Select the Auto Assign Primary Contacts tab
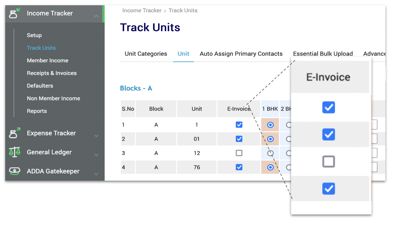403x226 pixels. (x=241, y=54)
